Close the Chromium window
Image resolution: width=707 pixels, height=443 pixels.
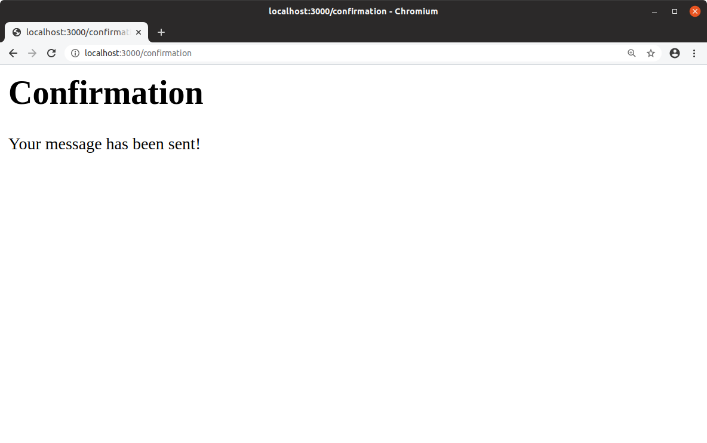tap(695, 11)
